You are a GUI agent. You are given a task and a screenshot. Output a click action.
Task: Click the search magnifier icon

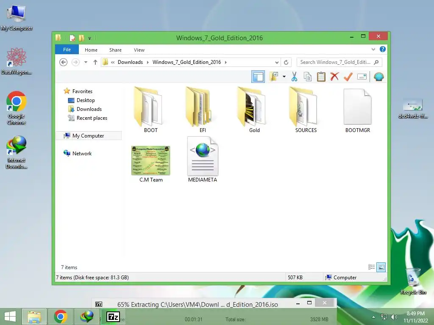[x=376, y=62]
